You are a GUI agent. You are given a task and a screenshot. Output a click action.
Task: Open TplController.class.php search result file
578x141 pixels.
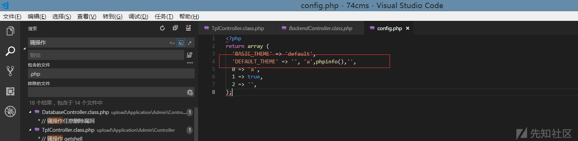(x=68, y=130)
